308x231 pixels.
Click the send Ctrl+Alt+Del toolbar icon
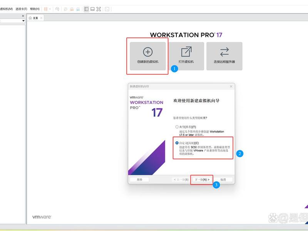coord(57,9)
